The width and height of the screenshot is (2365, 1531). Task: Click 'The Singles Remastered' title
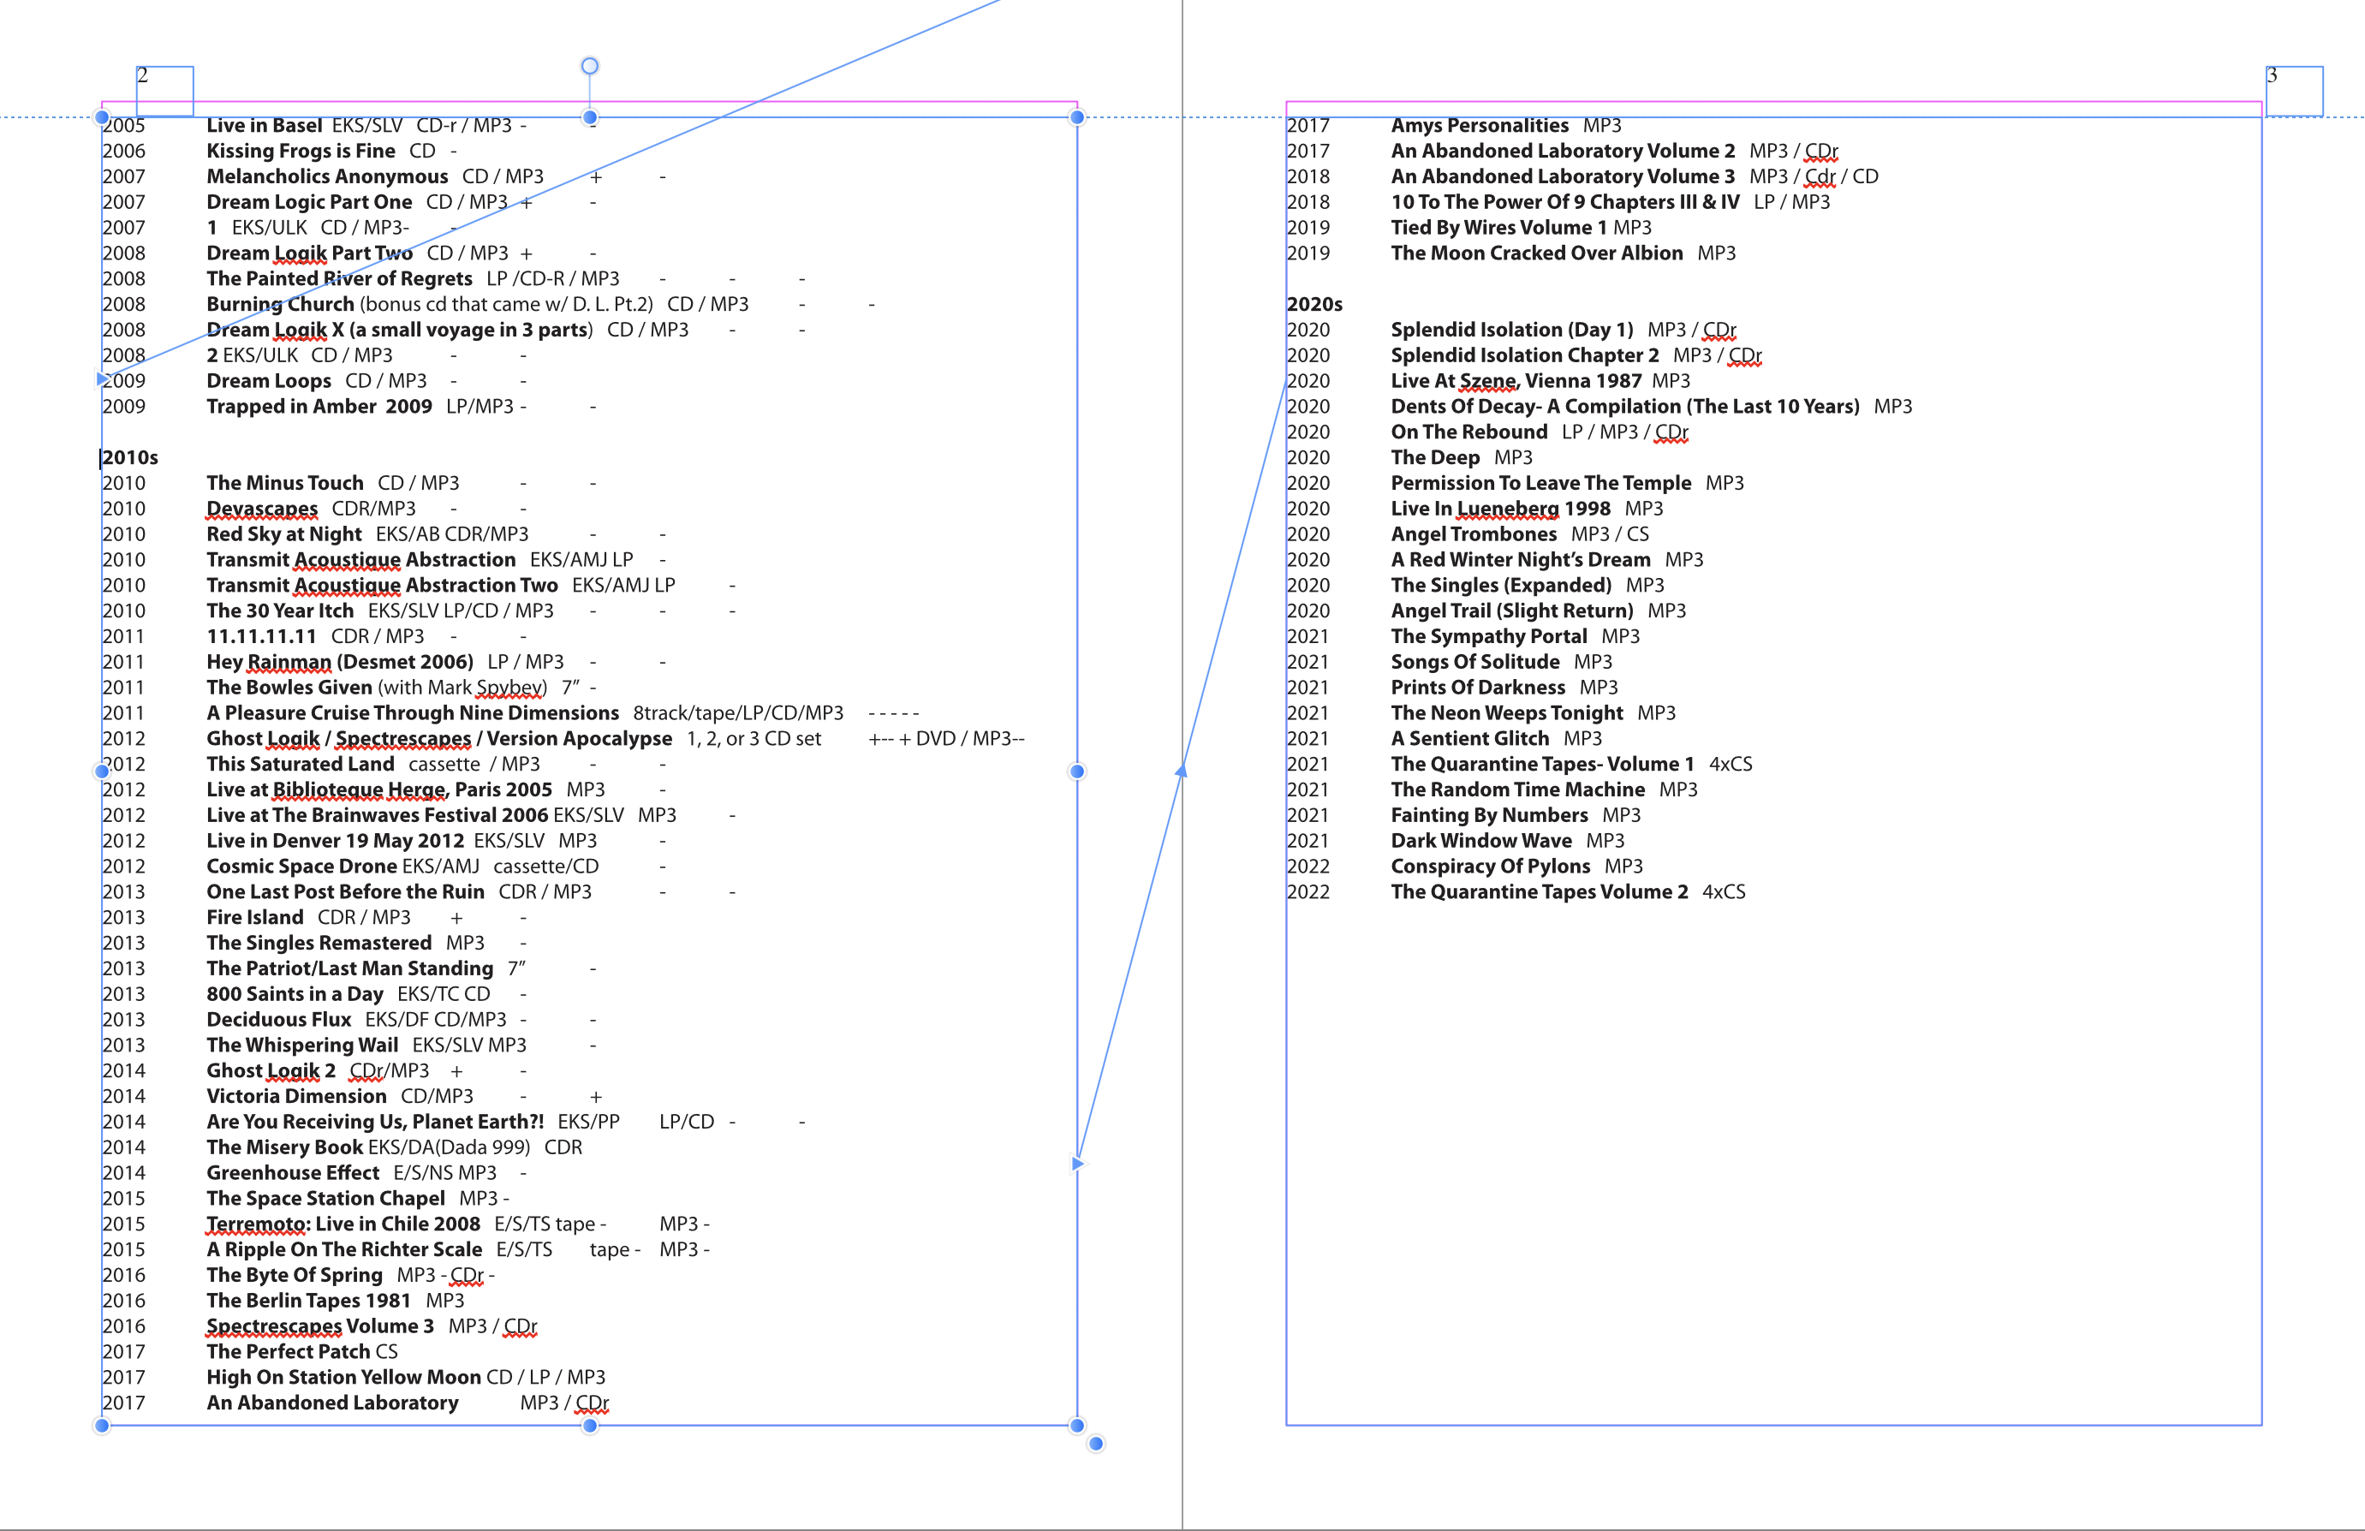click(319, 943)
